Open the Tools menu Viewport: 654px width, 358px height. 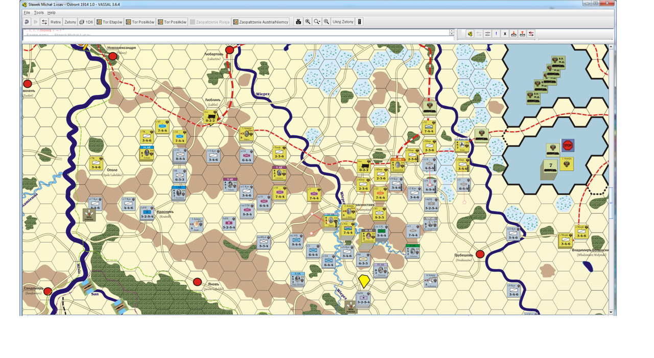click(x=39, y=12)
